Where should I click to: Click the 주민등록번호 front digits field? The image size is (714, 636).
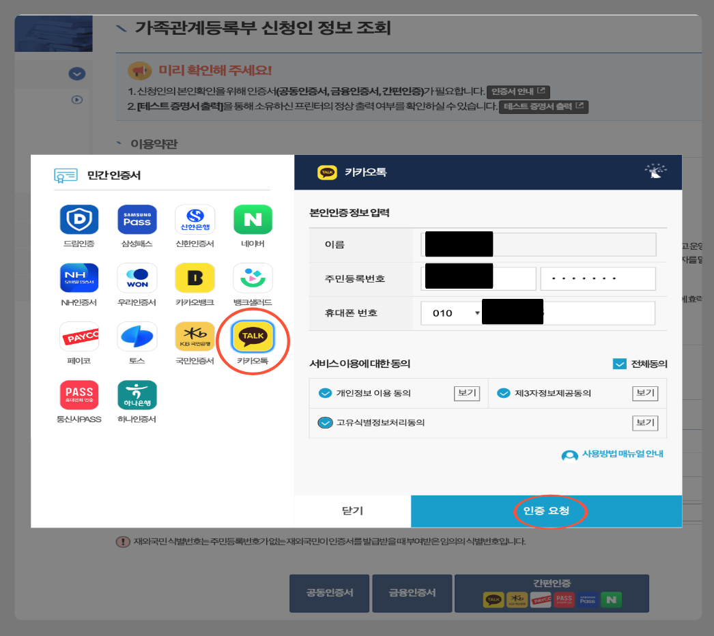(x=479, y=278)
